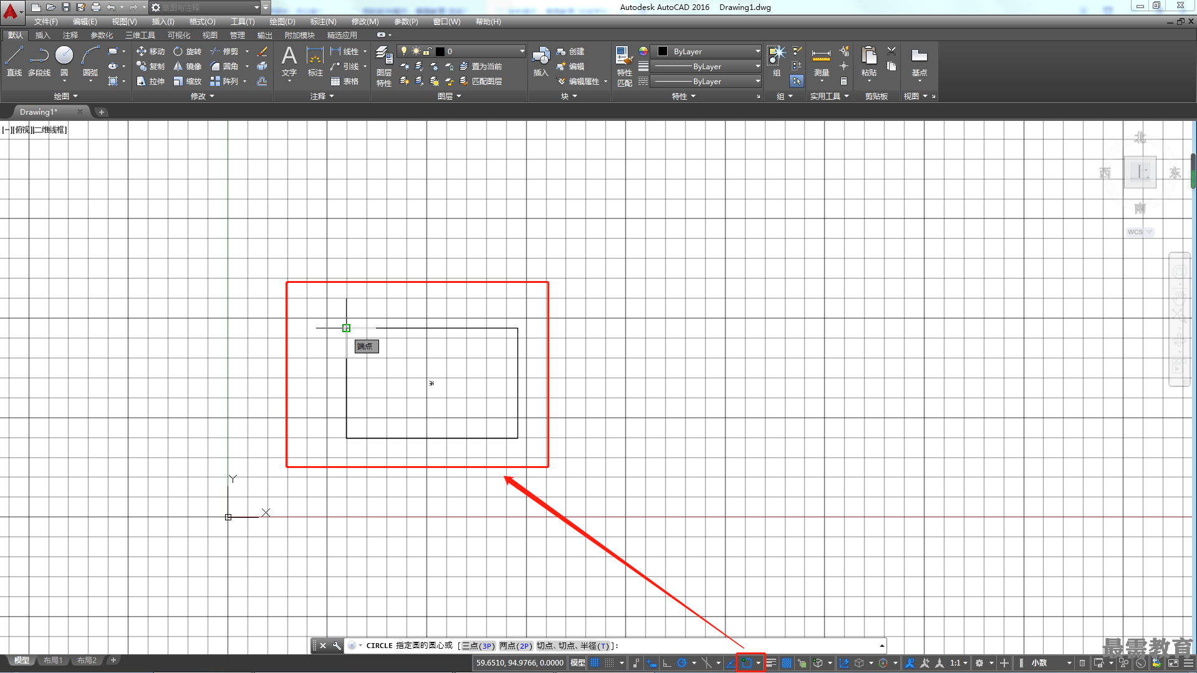Toggle grid display in status bar
Viewport: 1197px width, 673px height.
pos(595,663)
